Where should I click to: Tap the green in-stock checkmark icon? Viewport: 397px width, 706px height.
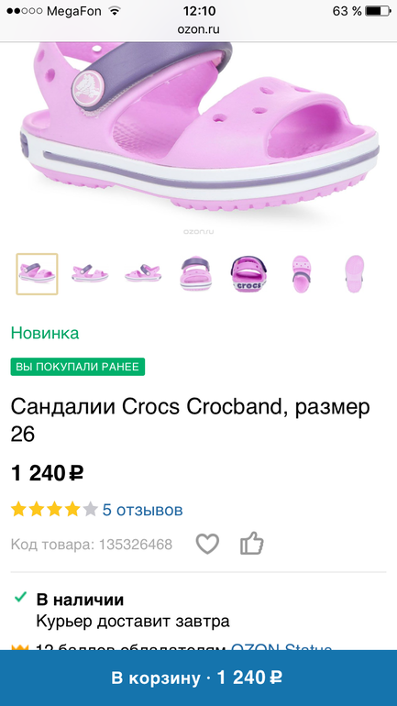20,598
